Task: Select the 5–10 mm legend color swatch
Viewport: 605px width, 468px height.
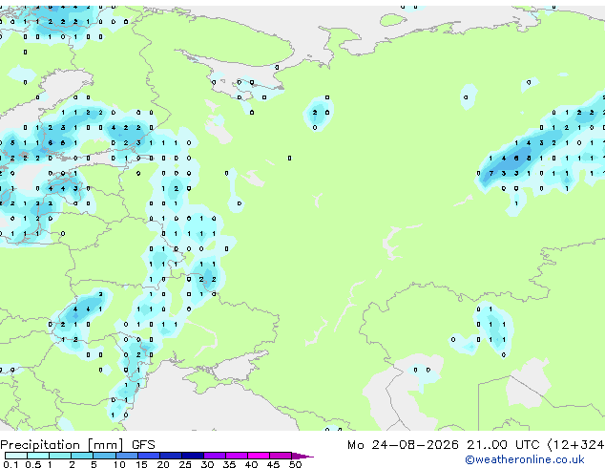Action: (x=104, y=456)
